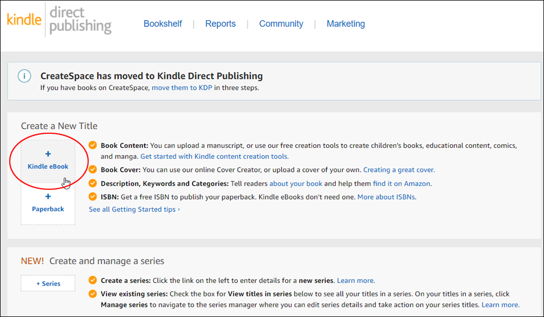Click the checkmark icon beside View existing series
This screenshot has height=317, width=544.
pos(92,294)
